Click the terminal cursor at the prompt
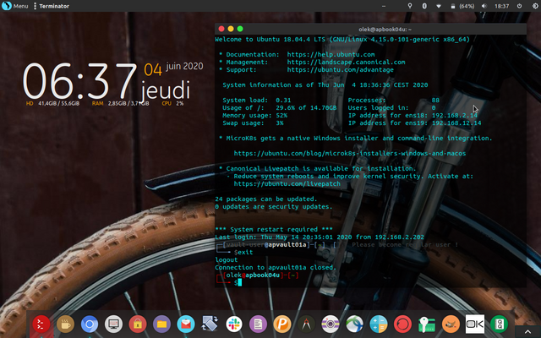This screenshot has height=338, width=541. pyautogui.click(x=240, y=282)
